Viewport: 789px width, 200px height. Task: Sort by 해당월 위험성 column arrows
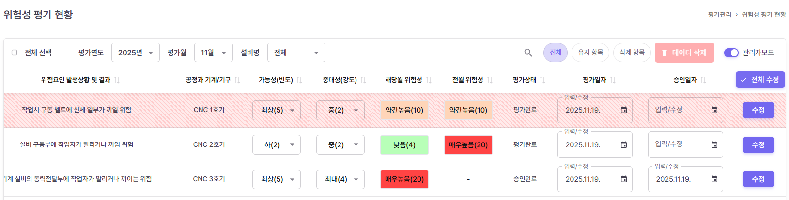click(429, 80)
